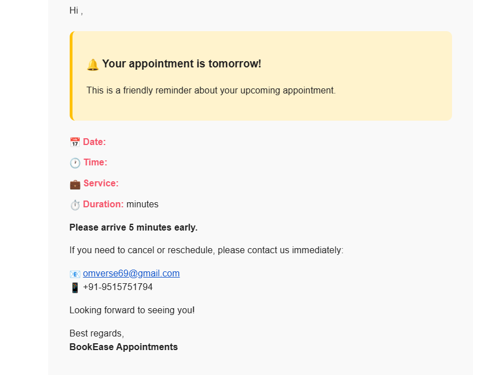Click the friendly reminder sentence in banner
Viewport: 490px width, 375px height.
pyautogui.click(x=211, y=91)
